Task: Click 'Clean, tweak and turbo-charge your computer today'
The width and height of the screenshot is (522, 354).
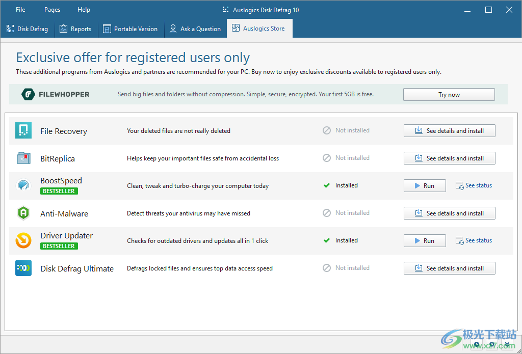Action: coord(198,185)
